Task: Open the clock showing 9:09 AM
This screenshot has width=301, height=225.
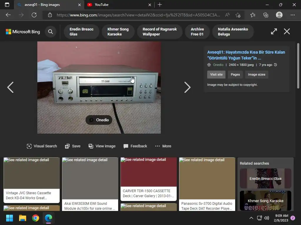Action: coord(281,218)
